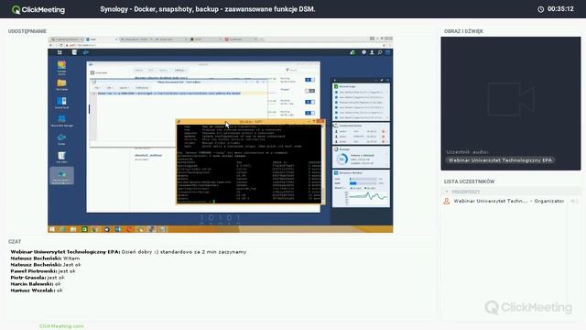Click the Edit button in Docker toolbar

point(151,70)
